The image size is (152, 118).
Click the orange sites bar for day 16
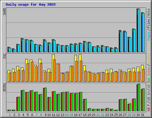[x=77, y=71]
